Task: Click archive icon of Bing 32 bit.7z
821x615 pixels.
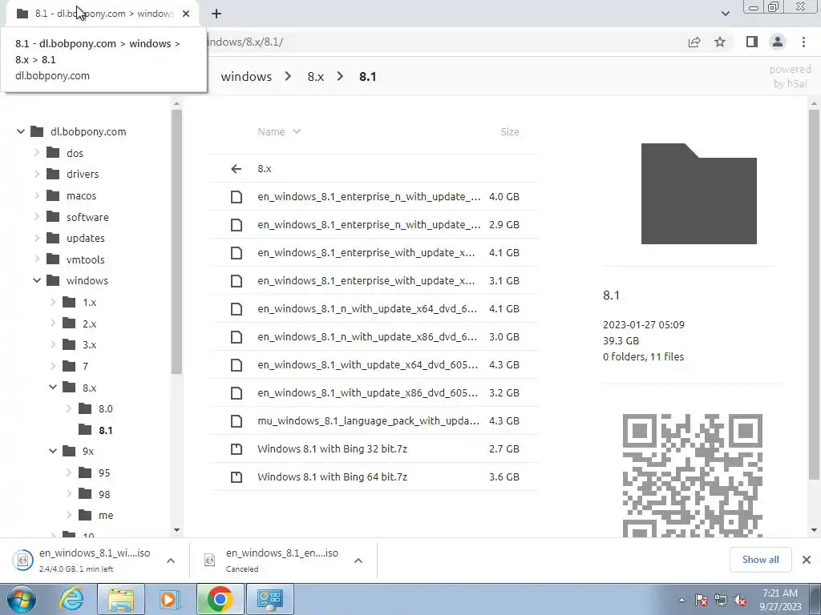Action: pyautogui.click(x=237, y=448)
